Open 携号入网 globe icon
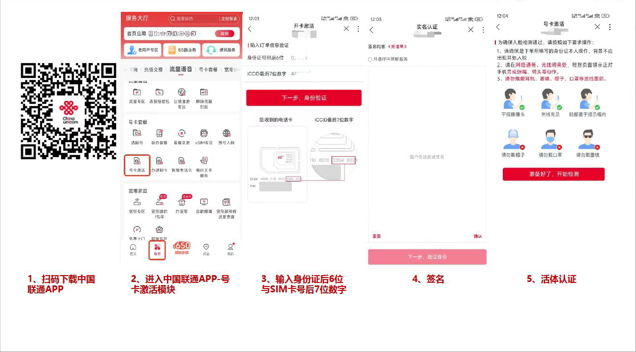 [226, 133]
